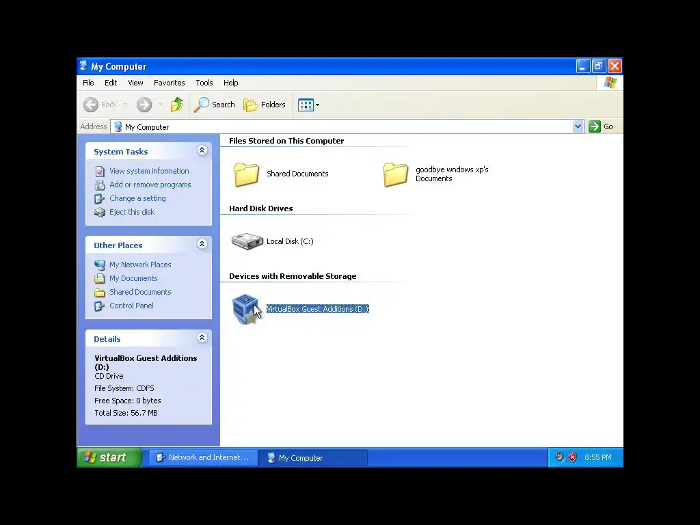Minimize the My Computer window
This screenshot has width=700, height=525.
tap(583, 66)
